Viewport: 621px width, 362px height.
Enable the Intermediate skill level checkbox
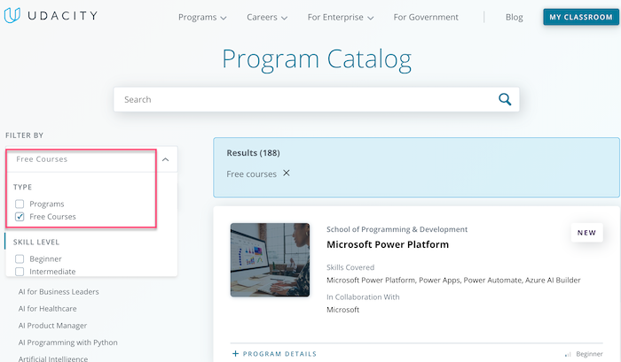click(x=20, y=272)
